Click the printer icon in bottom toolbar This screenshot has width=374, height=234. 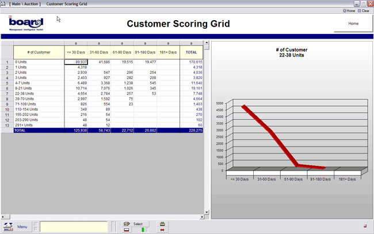pos(163,224)
